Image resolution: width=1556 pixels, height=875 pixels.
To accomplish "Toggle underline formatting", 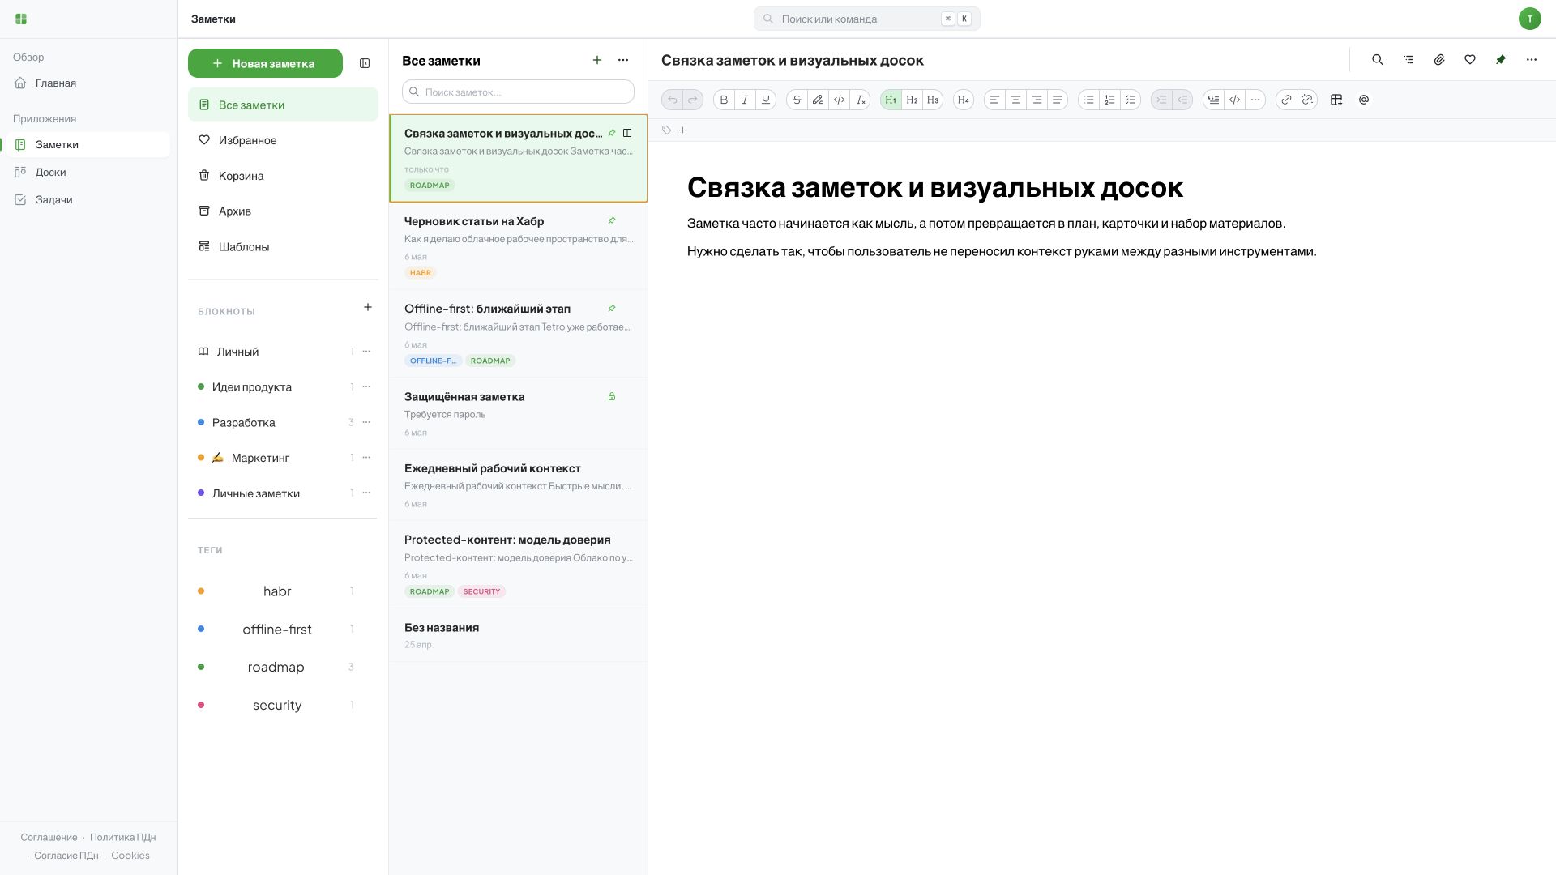I will coord(766,100).
